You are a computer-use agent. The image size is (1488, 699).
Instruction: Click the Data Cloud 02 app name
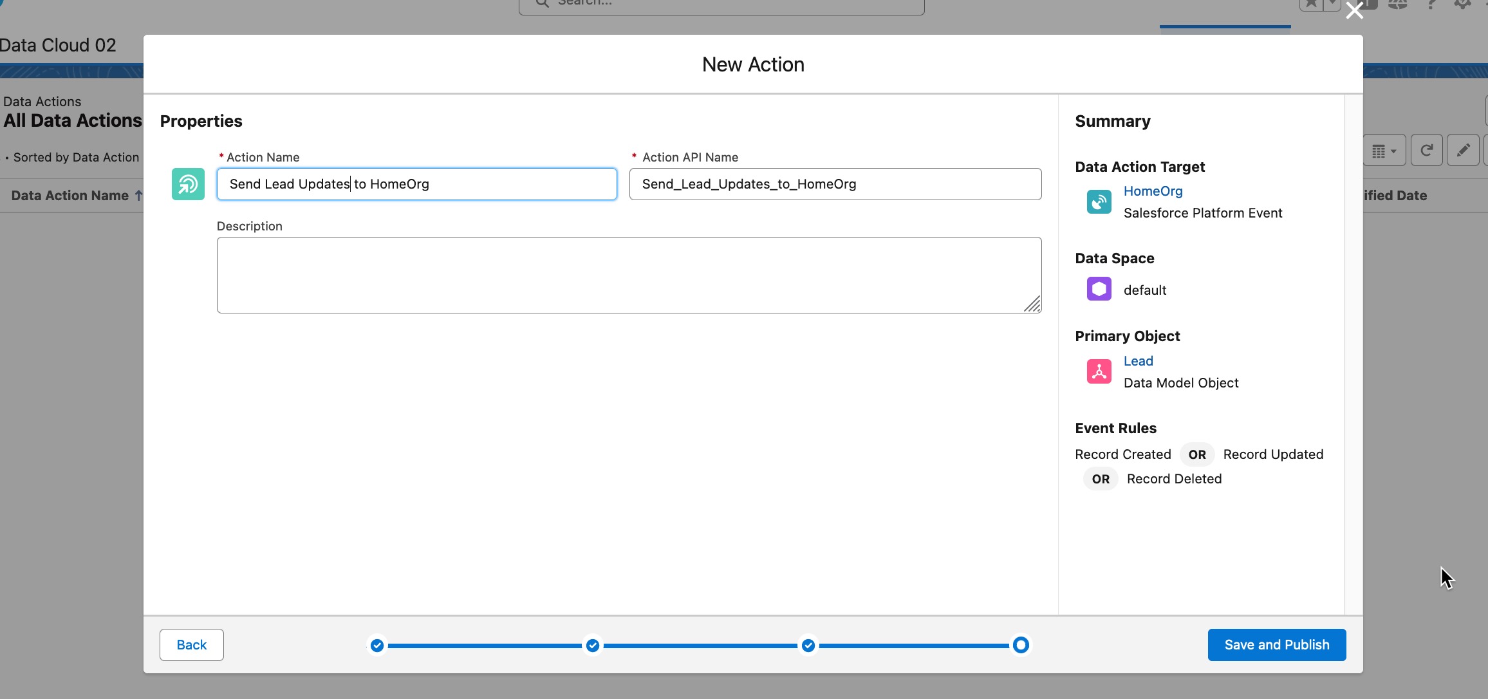58,45
